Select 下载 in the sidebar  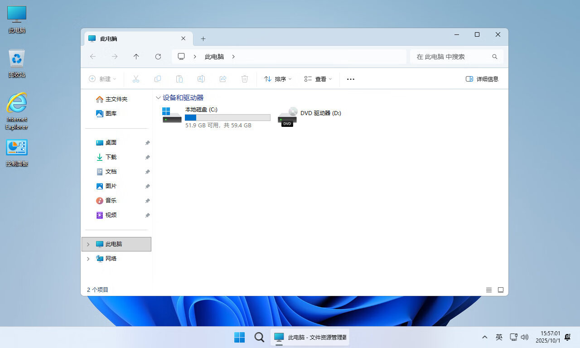pos(111,157)
